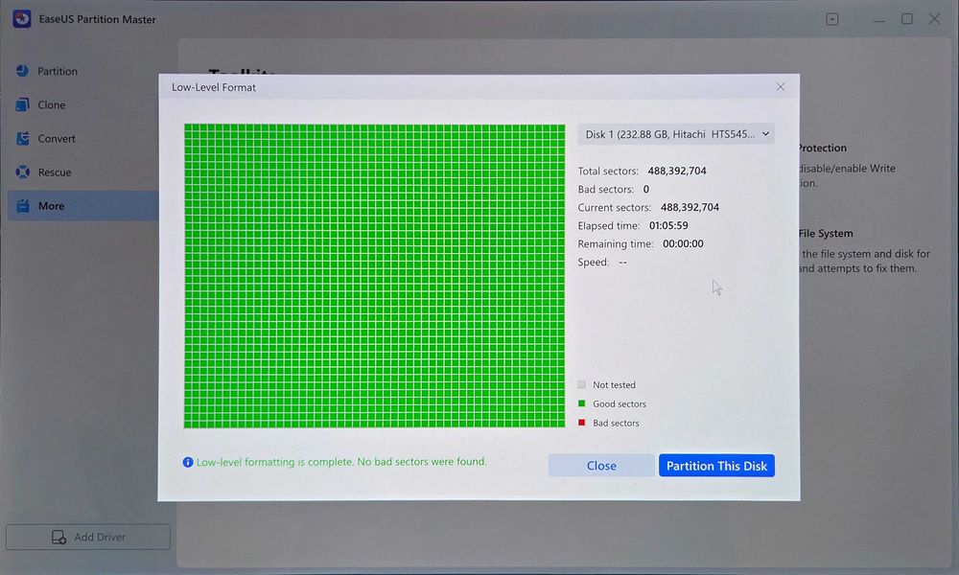The image size is (959, 575).
Task: Select the More sidebar section
Action: [82, 205]
